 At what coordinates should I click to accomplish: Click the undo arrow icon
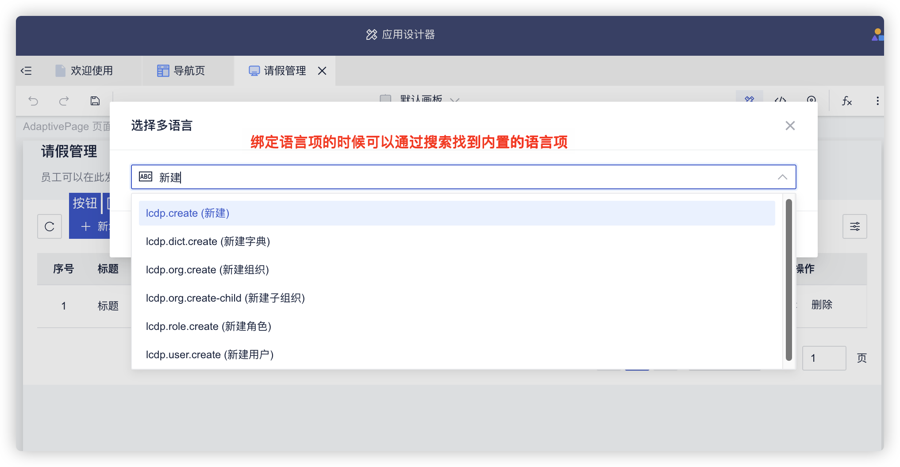click(x=33, y=101)
